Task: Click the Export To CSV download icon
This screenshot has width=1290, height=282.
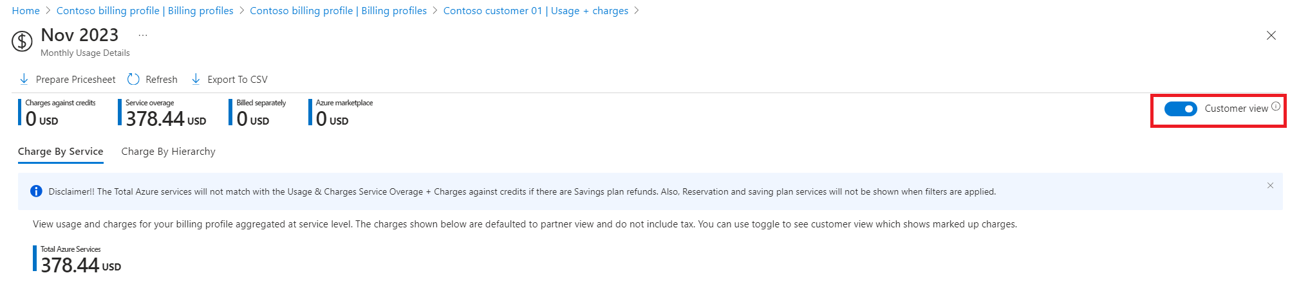Action: (196, 79)
